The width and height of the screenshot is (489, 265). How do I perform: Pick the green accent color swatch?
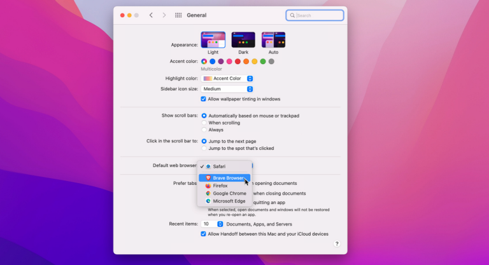tap(263, 62)
